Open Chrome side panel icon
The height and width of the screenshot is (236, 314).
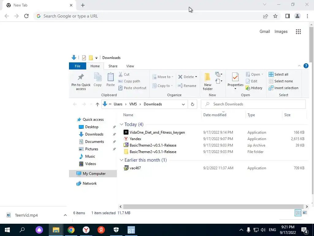coord(288,16)
